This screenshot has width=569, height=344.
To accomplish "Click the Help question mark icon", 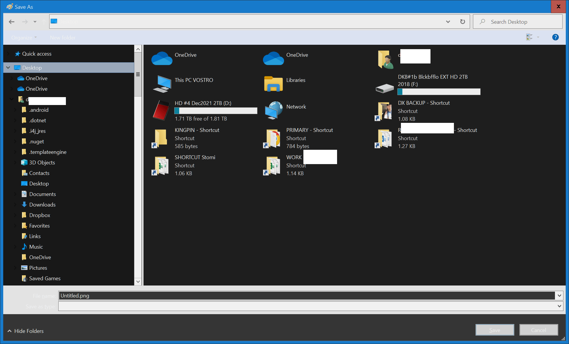I will click(x=556, y=37).
